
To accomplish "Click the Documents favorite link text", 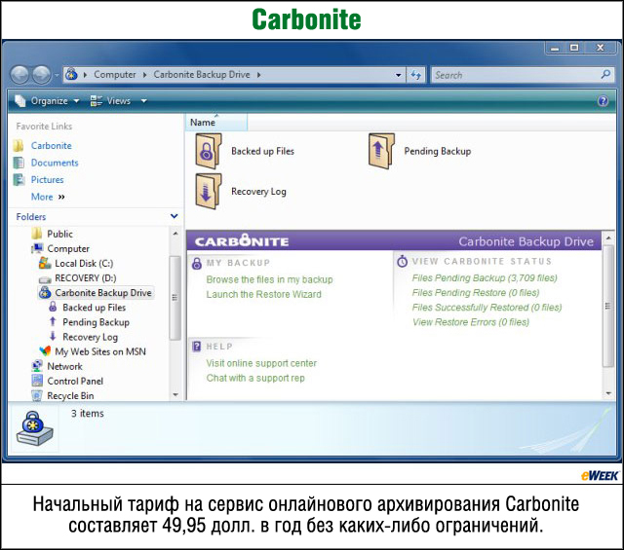I will click(55, 163).
